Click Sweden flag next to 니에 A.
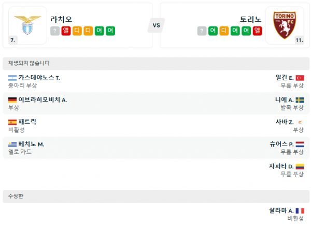Screen dimensions: 311x228 point(300,100)
